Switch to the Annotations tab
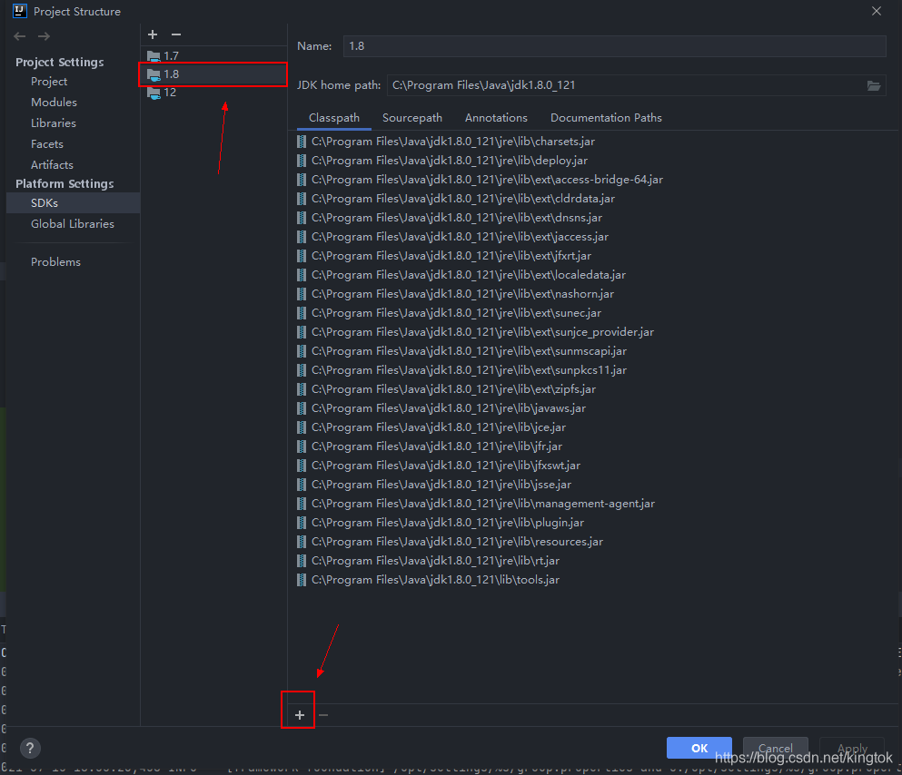 [x=496, y=118]
